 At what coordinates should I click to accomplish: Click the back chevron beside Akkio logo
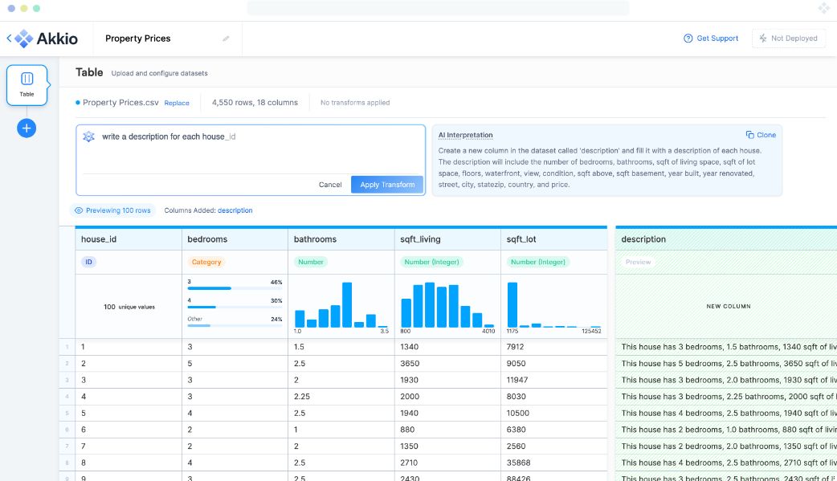click(10, 39)
